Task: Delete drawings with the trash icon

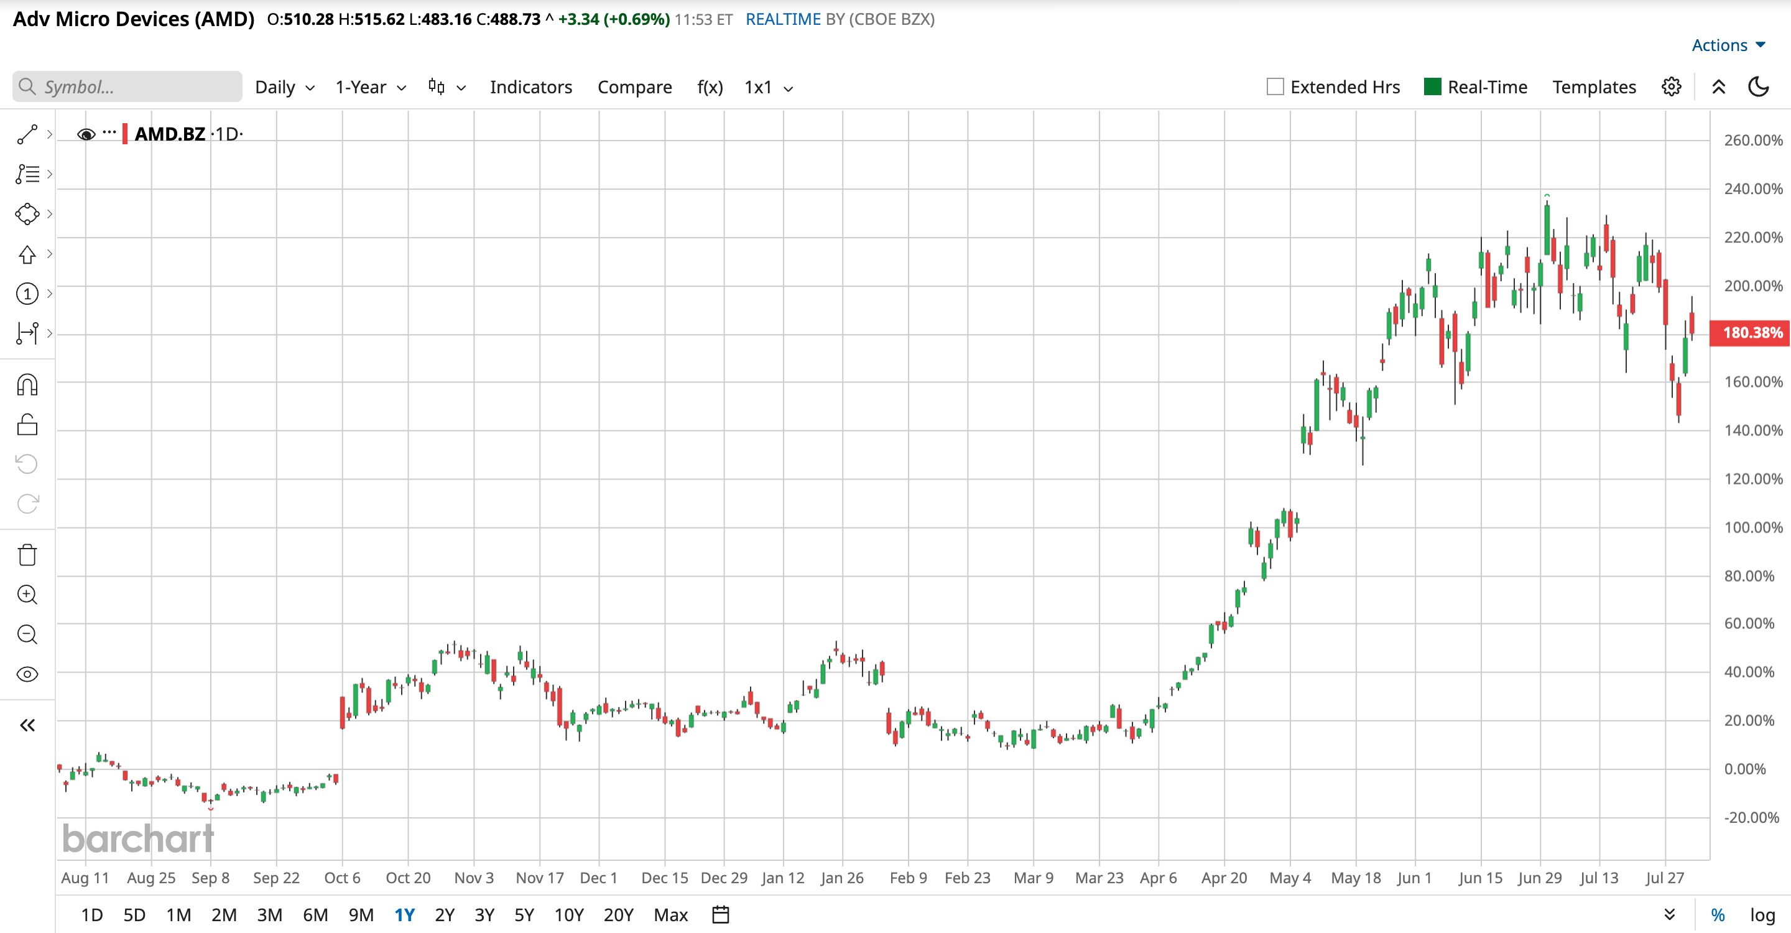Action: (27, 555)
